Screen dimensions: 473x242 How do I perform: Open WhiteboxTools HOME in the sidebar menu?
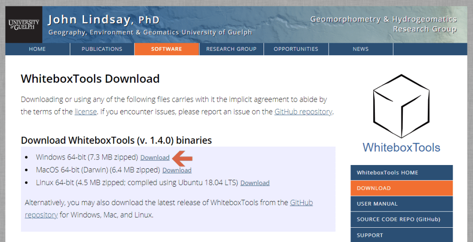point(401,173)
